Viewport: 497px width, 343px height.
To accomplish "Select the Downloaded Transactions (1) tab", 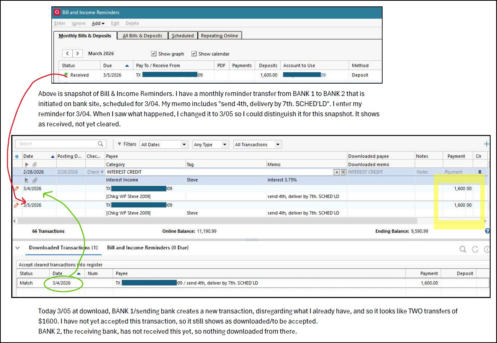I will click(63, 248).
